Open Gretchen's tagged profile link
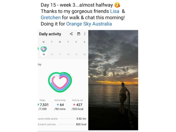176x132 pixels. (51, 18)
